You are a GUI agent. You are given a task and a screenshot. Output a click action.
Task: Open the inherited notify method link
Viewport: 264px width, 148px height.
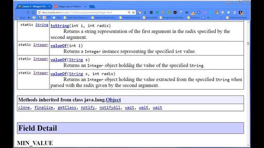point(88,108)
